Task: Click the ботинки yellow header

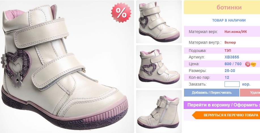Action: (222, 7)
